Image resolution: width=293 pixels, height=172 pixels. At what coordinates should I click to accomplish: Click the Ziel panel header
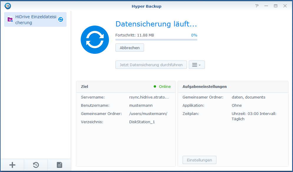[126, 87]
